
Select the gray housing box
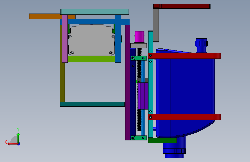point(91,40)
